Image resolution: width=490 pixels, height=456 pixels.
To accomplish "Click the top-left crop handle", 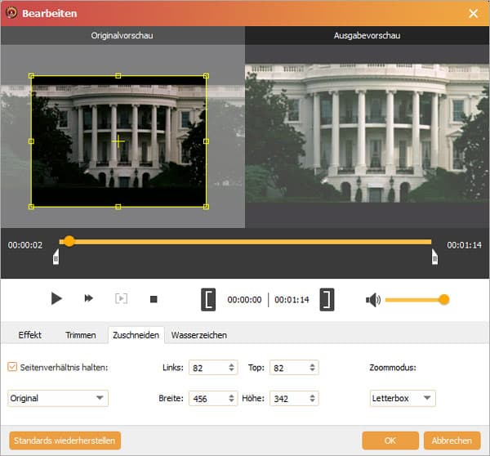I will [31, 76].
